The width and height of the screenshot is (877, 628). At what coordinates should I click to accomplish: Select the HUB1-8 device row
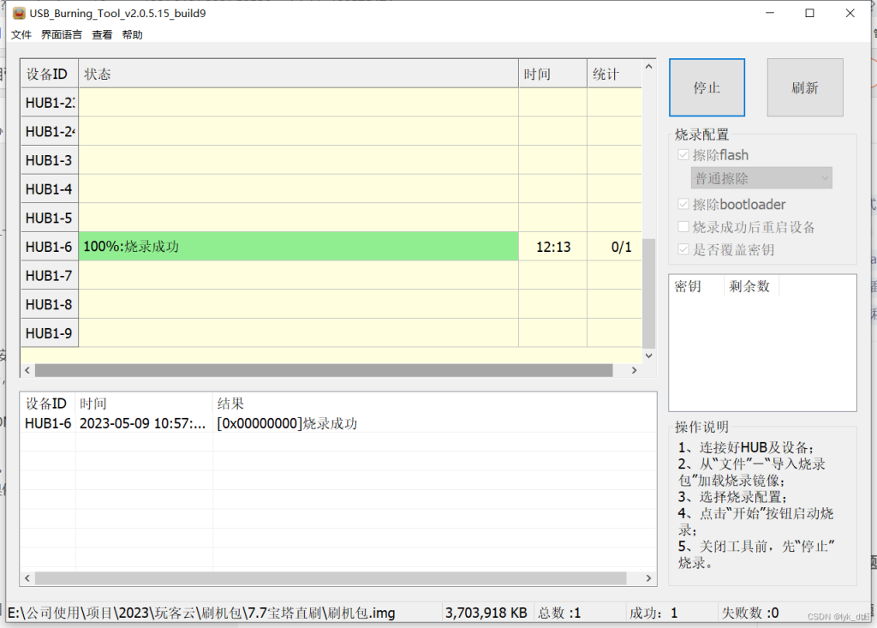coord(331,304)
